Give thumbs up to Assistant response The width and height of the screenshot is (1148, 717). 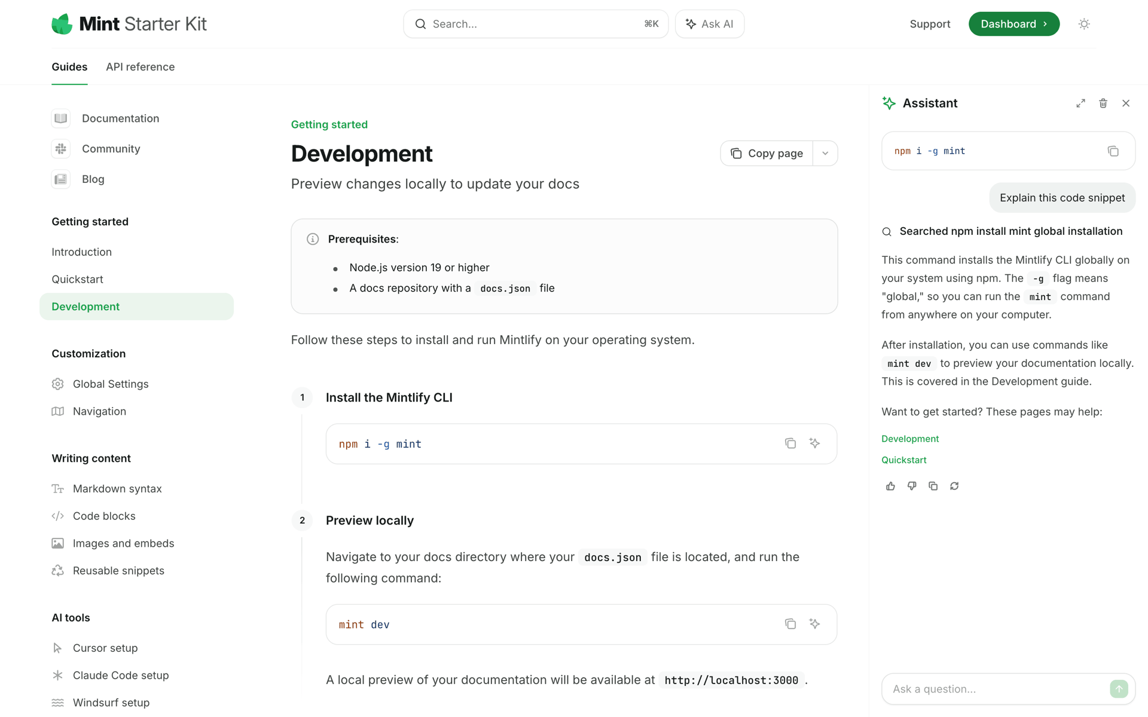pyautogui.click(x=890, y=486)
